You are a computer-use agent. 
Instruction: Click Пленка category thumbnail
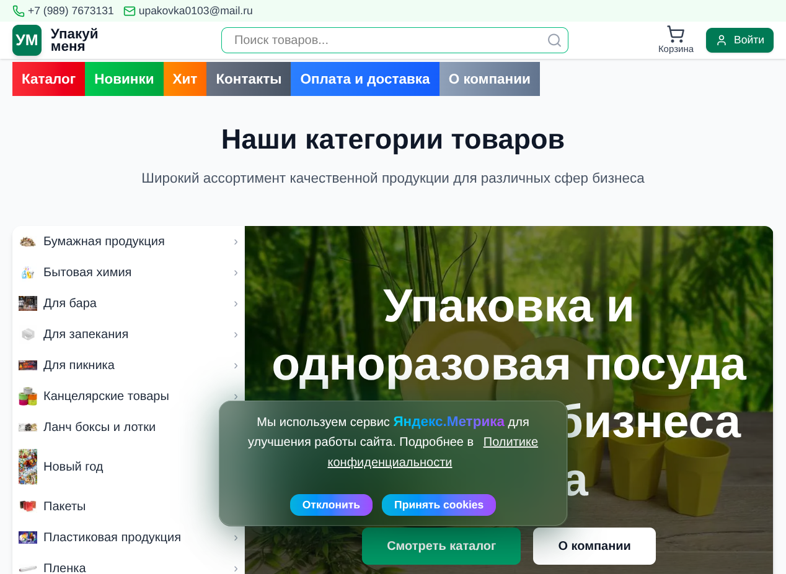(x=28, y=568)
